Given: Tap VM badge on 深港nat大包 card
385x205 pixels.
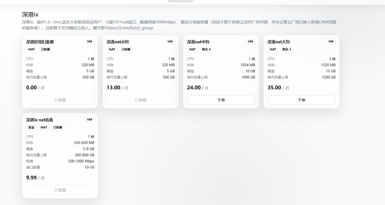Looking at the screenshot, I should 331,42.
